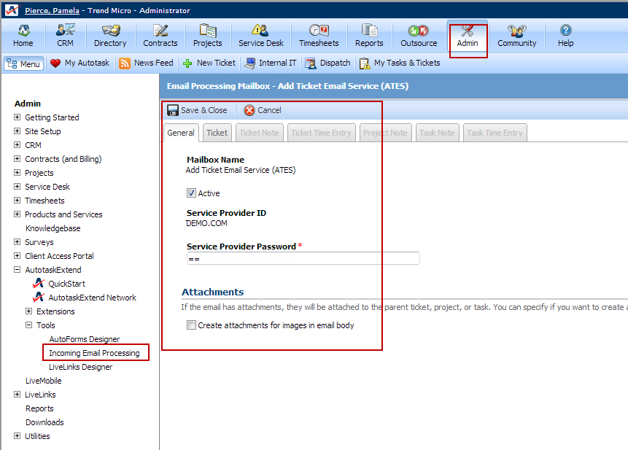Click the Cancel button
Image resolution: width=628 pixels, height=450 pixels.
coord(263,110)
